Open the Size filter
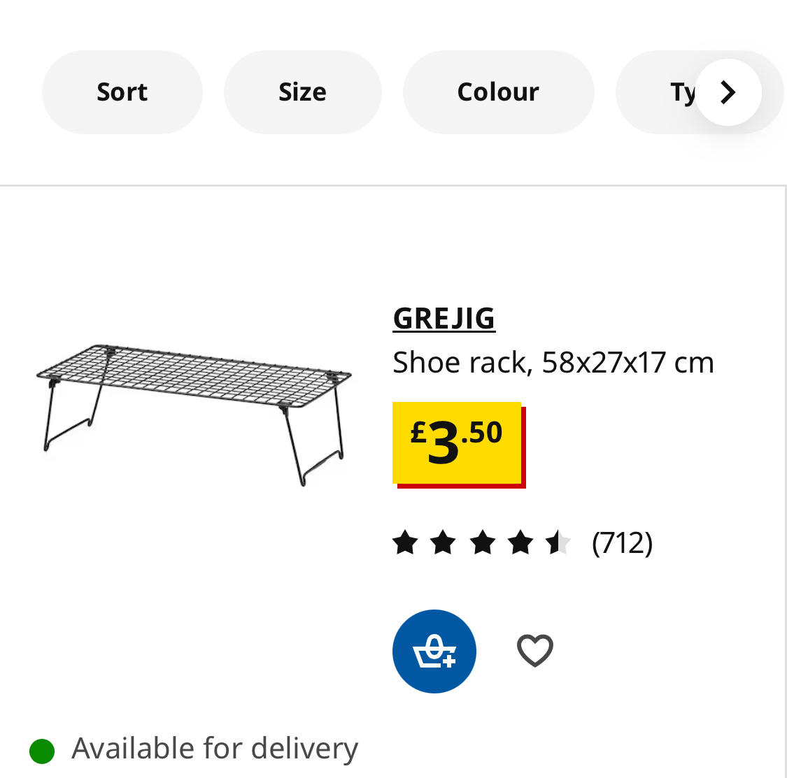Viewport: 787px width, 778px height. point(302,92)
